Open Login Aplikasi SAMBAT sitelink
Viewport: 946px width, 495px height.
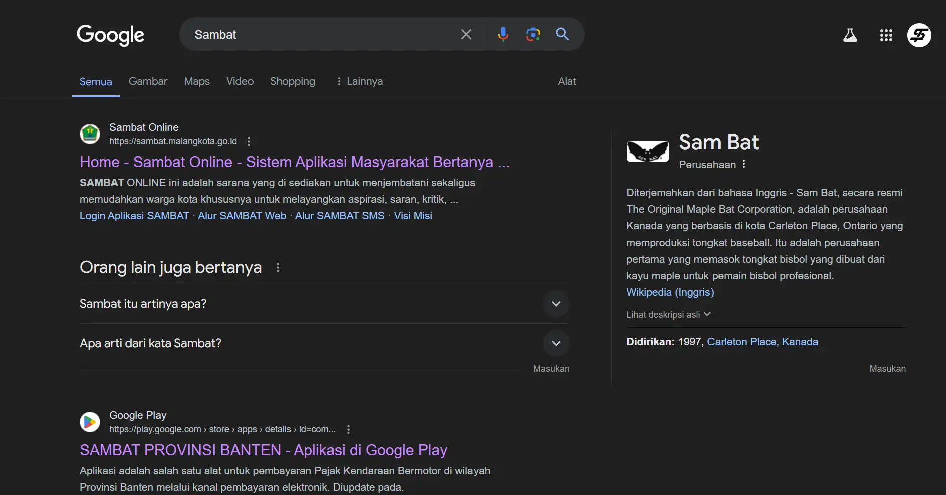(134, 216)
